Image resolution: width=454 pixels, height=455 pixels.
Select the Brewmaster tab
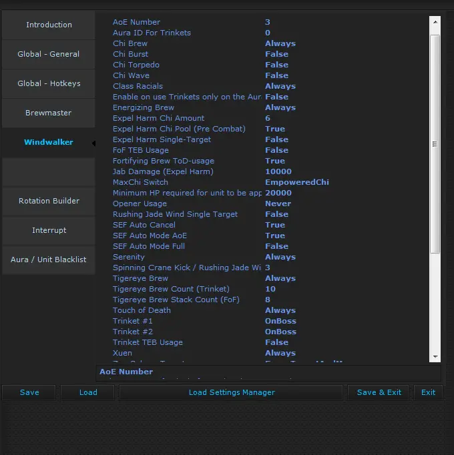coord(49,113)
